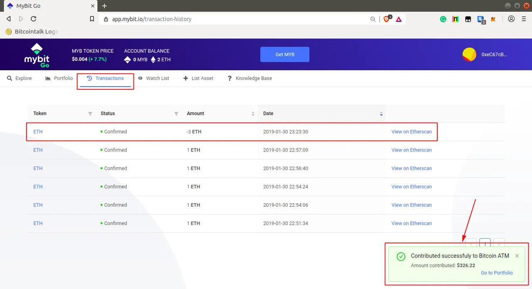Screen dimensions: 532x289
Task: Click the -3 ETH amount cell
Action: click(x=194, y=132)
